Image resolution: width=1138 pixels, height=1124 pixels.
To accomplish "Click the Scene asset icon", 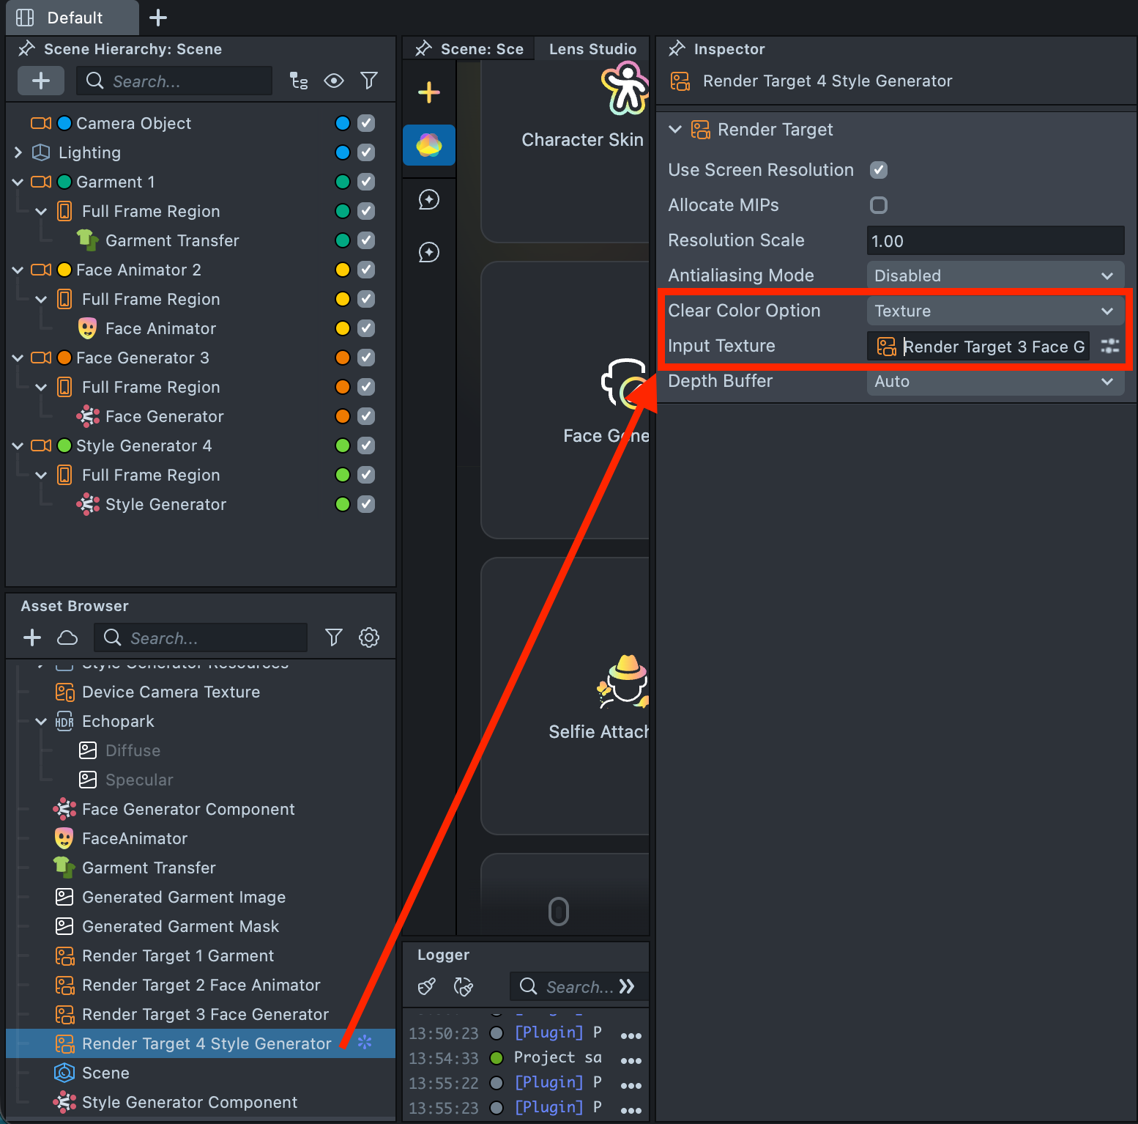I will point(65,1073).
